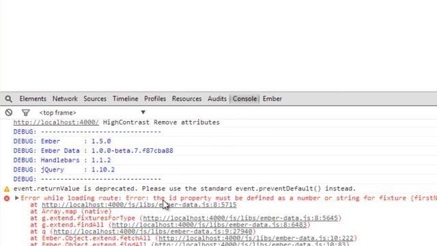Click 'HighContrast Remove attributes' log text
Screen dimensions: 437x246
click(x=161, y=122)
